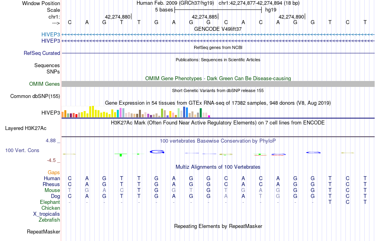Click the Window Position label
Image resolution: width=375 pixels, height=241 pixels.
[x=41, y=3]
